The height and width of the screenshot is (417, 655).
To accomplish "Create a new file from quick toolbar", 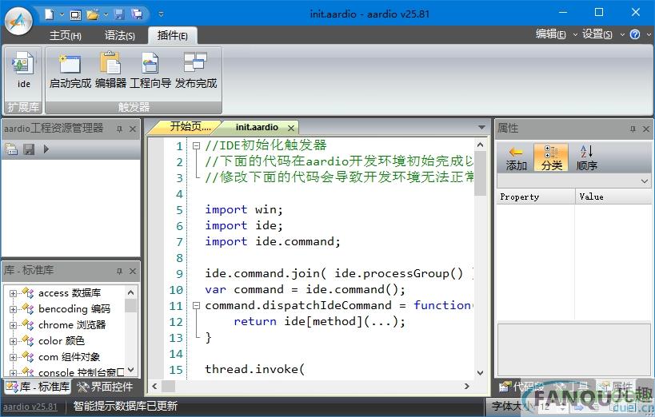I will pyautogui.click(x=50, y=14).
